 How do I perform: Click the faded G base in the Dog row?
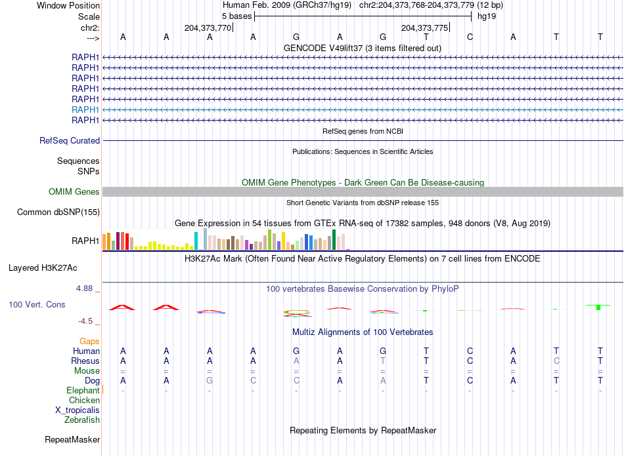(x=210, y=381)
